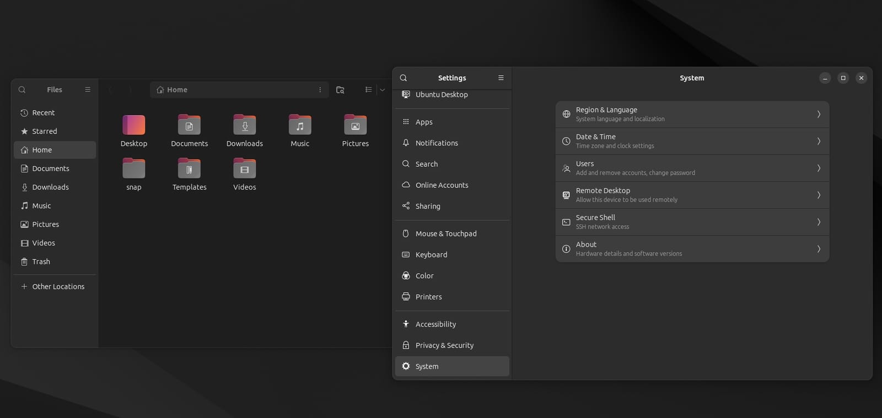Open Secure Shell settings row
Image resolution: width=882 pixels, height=418 pixels.
692,222
